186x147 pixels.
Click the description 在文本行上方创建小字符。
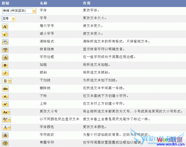tap(104, 103)
